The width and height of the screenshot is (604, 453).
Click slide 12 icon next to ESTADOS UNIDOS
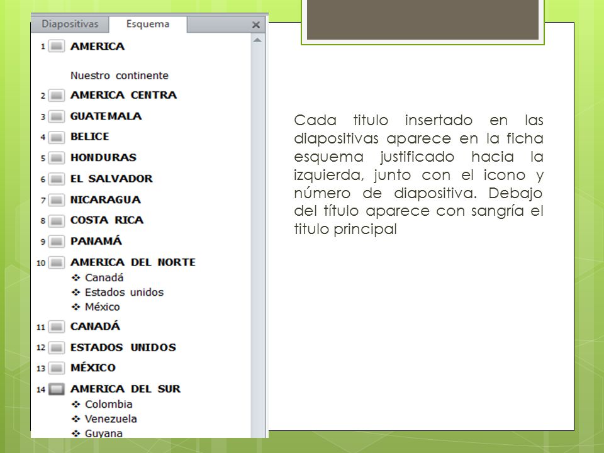coord(57,347)
